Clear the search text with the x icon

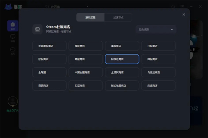(x=88, y=6)
